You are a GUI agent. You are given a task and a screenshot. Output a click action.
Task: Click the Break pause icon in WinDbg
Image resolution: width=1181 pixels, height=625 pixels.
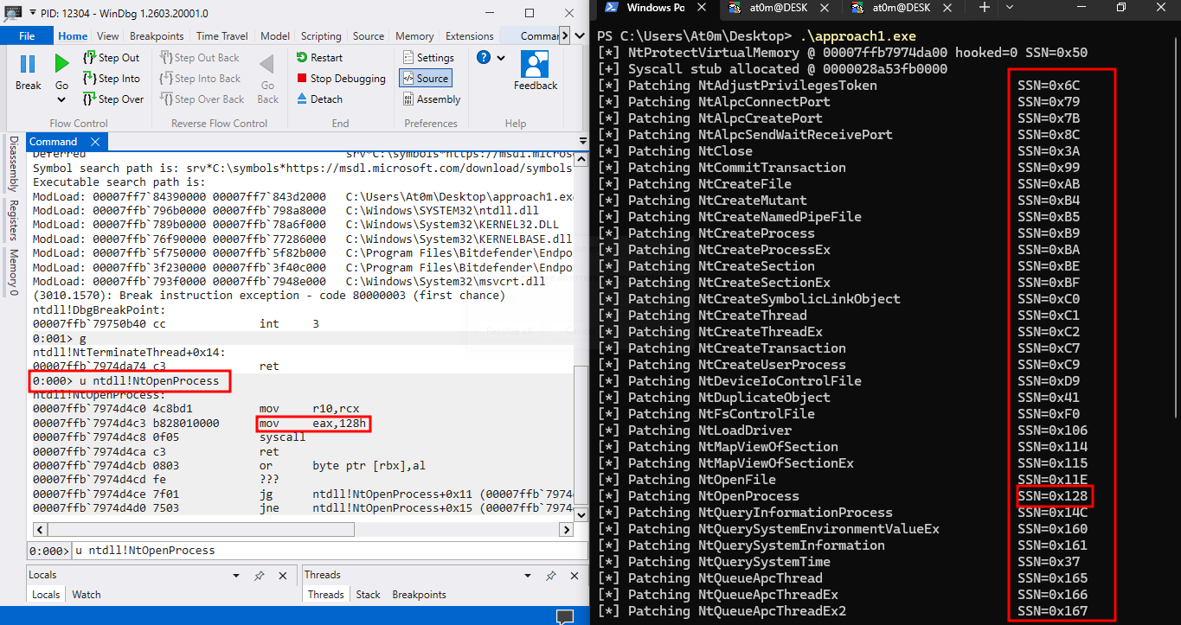[28, 64]
